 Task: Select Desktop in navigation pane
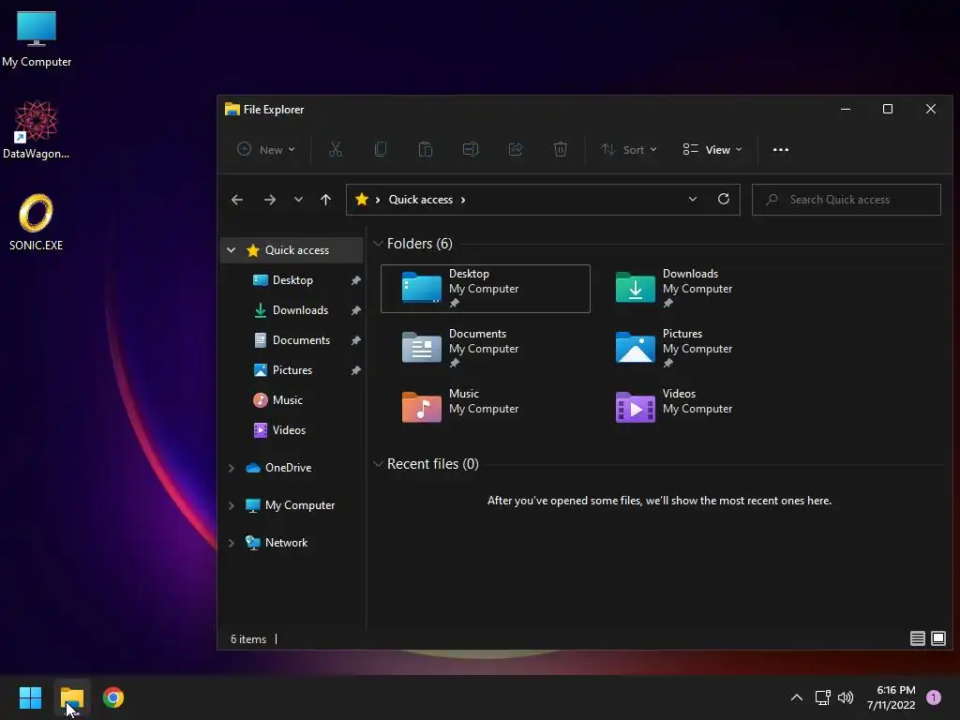[x=292, y=279]
